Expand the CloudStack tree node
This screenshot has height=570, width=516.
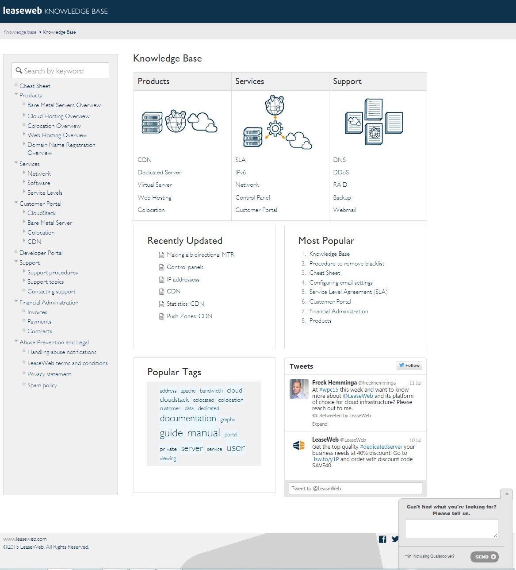[x=24, y=212]
